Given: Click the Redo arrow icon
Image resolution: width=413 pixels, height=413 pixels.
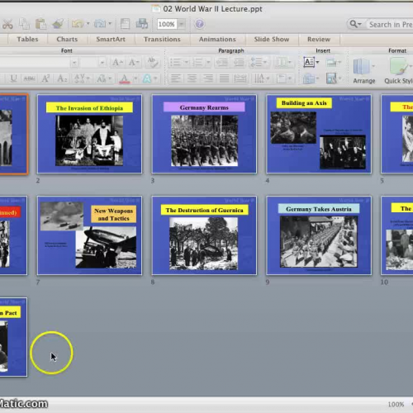Looking at the screenshot, I should pos(100,24).
